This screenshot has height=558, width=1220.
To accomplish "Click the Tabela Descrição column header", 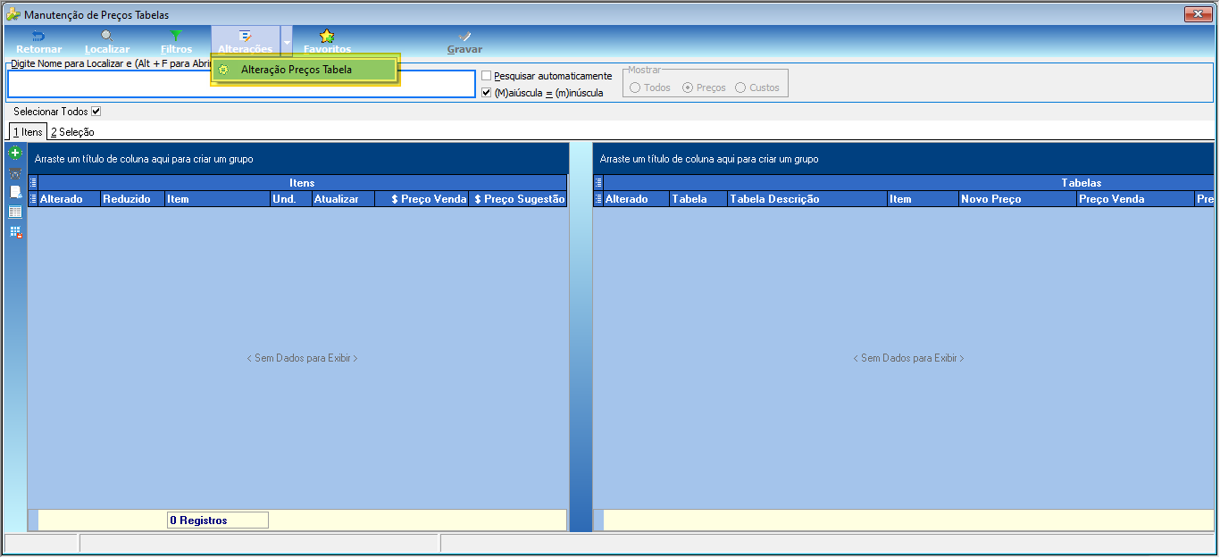I will [807, 199].
